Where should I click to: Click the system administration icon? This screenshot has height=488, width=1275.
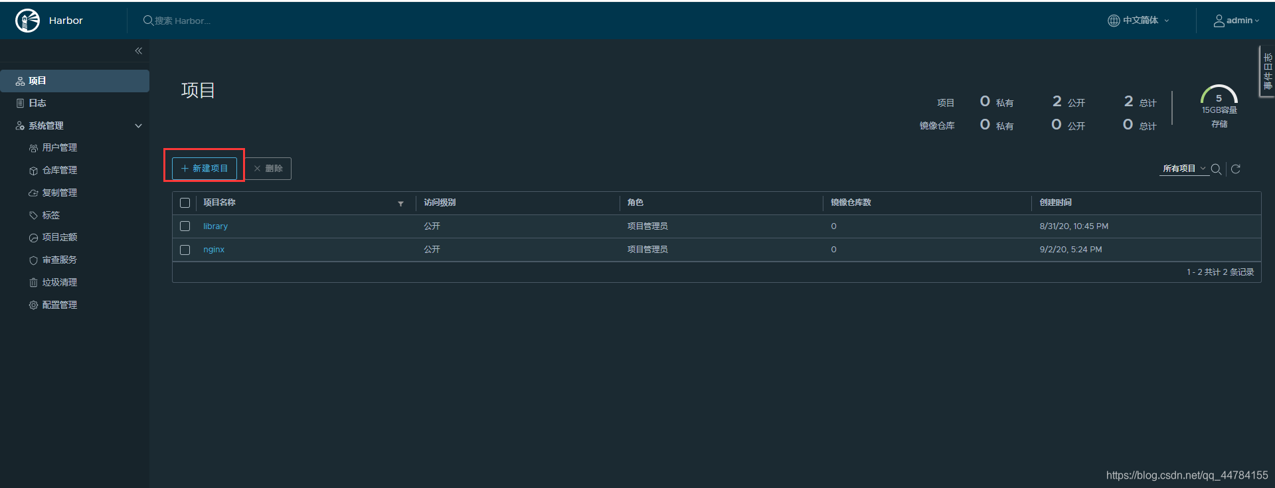tap(20, 125)
